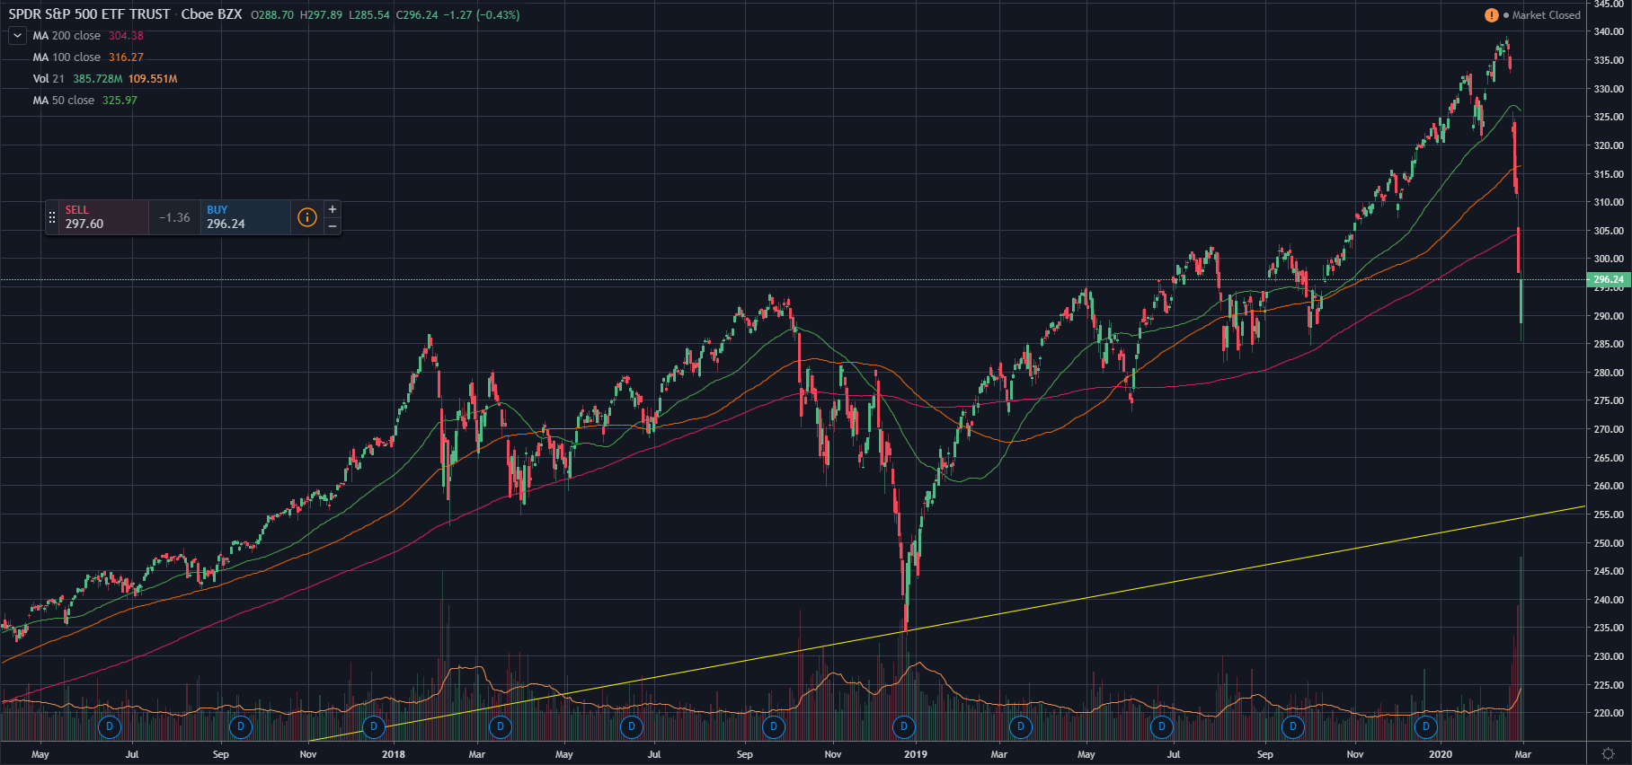
Task: Click the 2018 label on time axis
Action: coord(394,754)
